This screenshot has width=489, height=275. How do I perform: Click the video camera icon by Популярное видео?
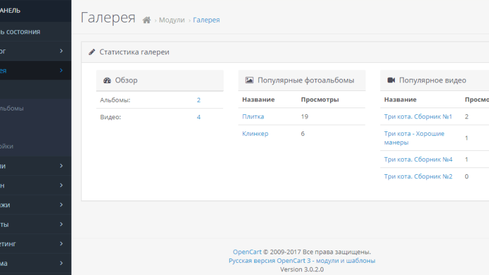click(x=391, y=80)
